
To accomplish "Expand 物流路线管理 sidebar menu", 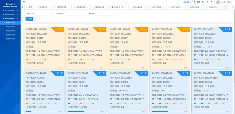I will pos(10,15).
